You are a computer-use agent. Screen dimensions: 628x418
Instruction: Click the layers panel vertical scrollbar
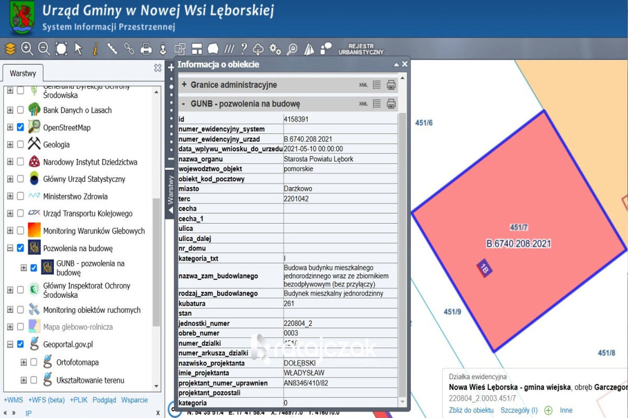click(x=156, y=261)
